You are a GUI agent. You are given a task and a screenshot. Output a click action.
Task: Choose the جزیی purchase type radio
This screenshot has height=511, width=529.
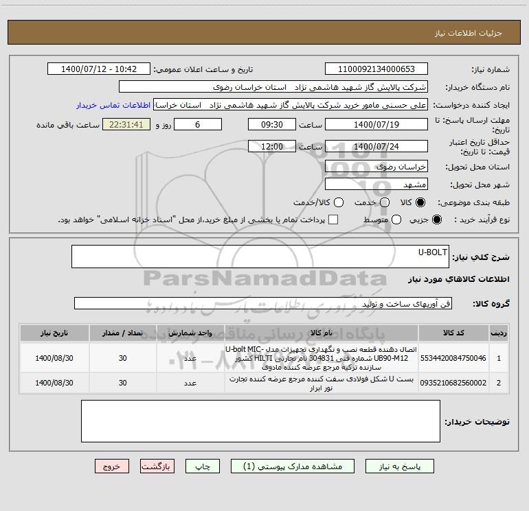tap(437, 219)
